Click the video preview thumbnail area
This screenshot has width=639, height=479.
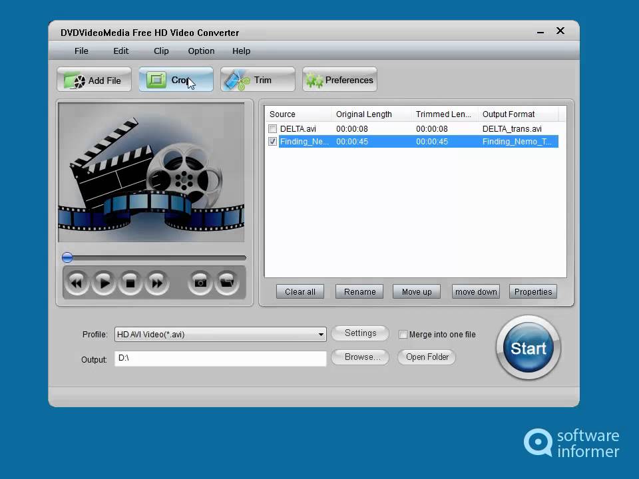pos(151,172)
